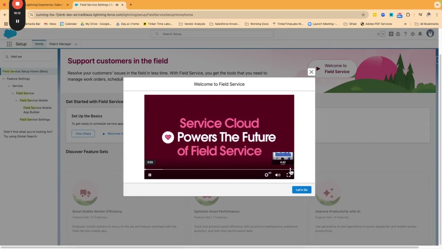Click the notifications bell icon
This screenshot has height=249, width=442.
(420, 34)
